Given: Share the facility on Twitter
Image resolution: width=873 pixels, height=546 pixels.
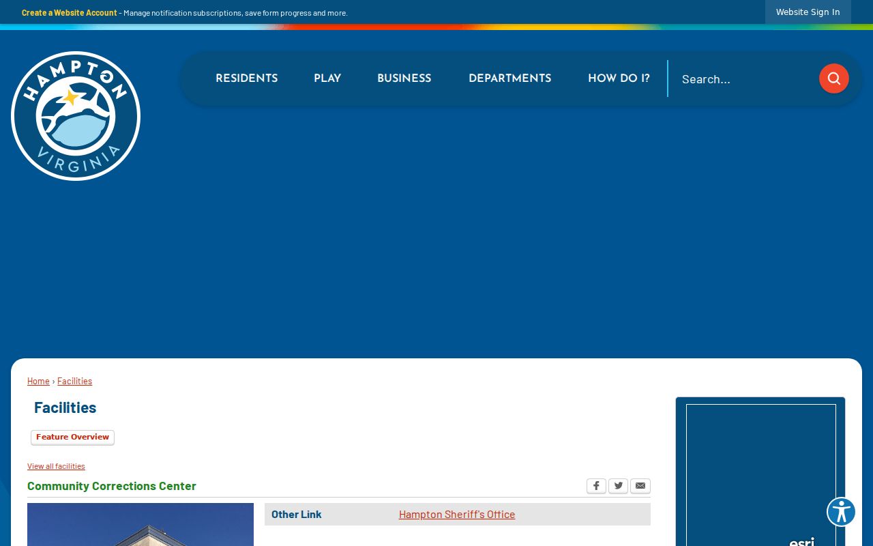Looking at the screenshot, I should pos(618,486).
